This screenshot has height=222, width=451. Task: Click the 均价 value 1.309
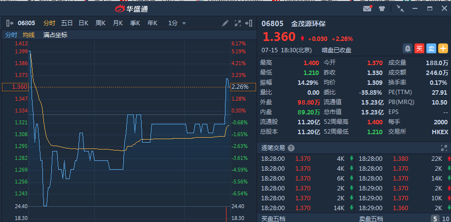[x=375, y=83]
